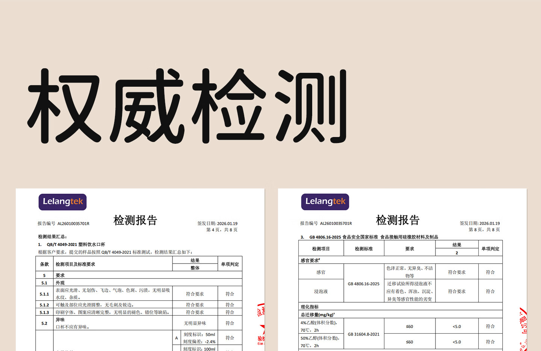Click the 浸泡液 test item cell

(x=321, y=291)
